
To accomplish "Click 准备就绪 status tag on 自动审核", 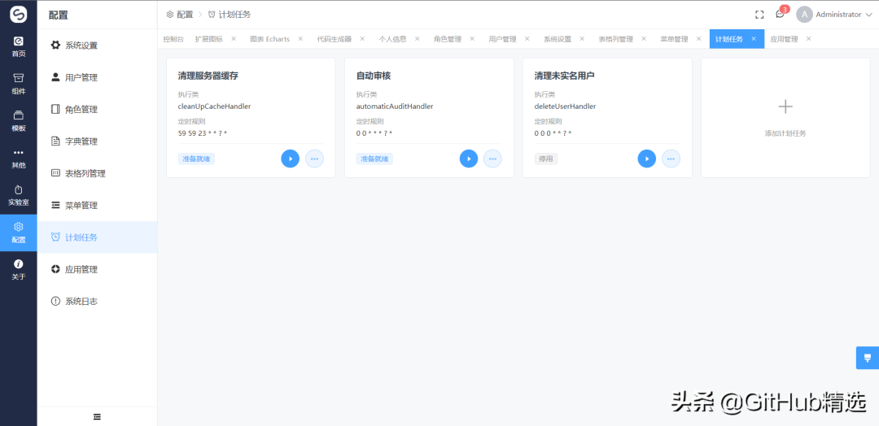I will pos(374,159).
